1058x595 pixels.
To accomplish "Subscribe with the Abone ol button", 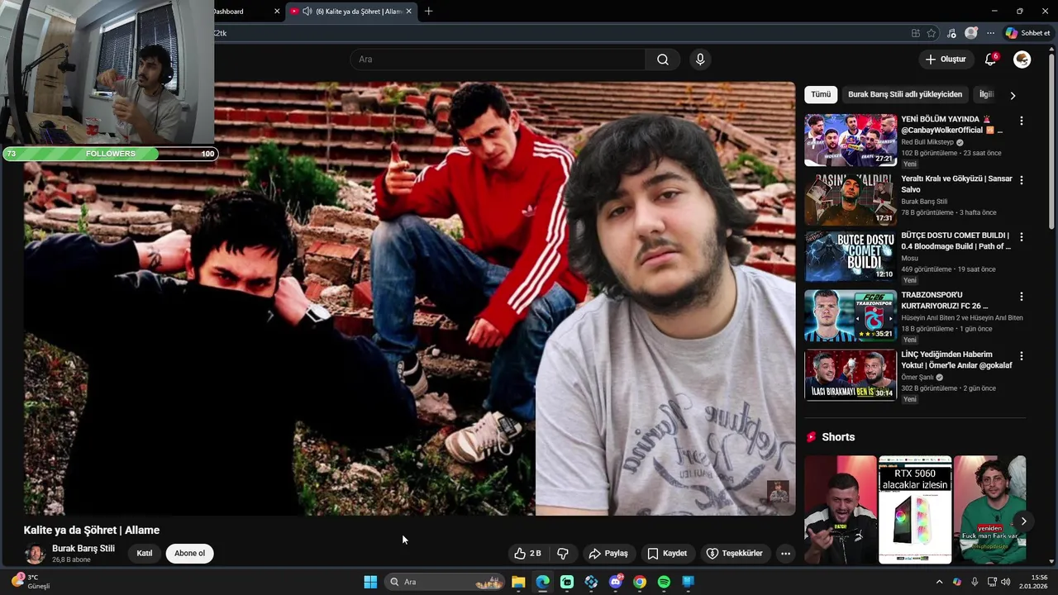I will click(189, 554).
